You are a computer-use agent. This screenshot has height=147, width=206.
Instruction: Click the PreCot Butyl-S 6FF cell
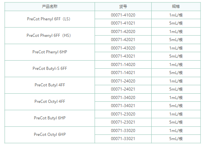click(50, 68)
